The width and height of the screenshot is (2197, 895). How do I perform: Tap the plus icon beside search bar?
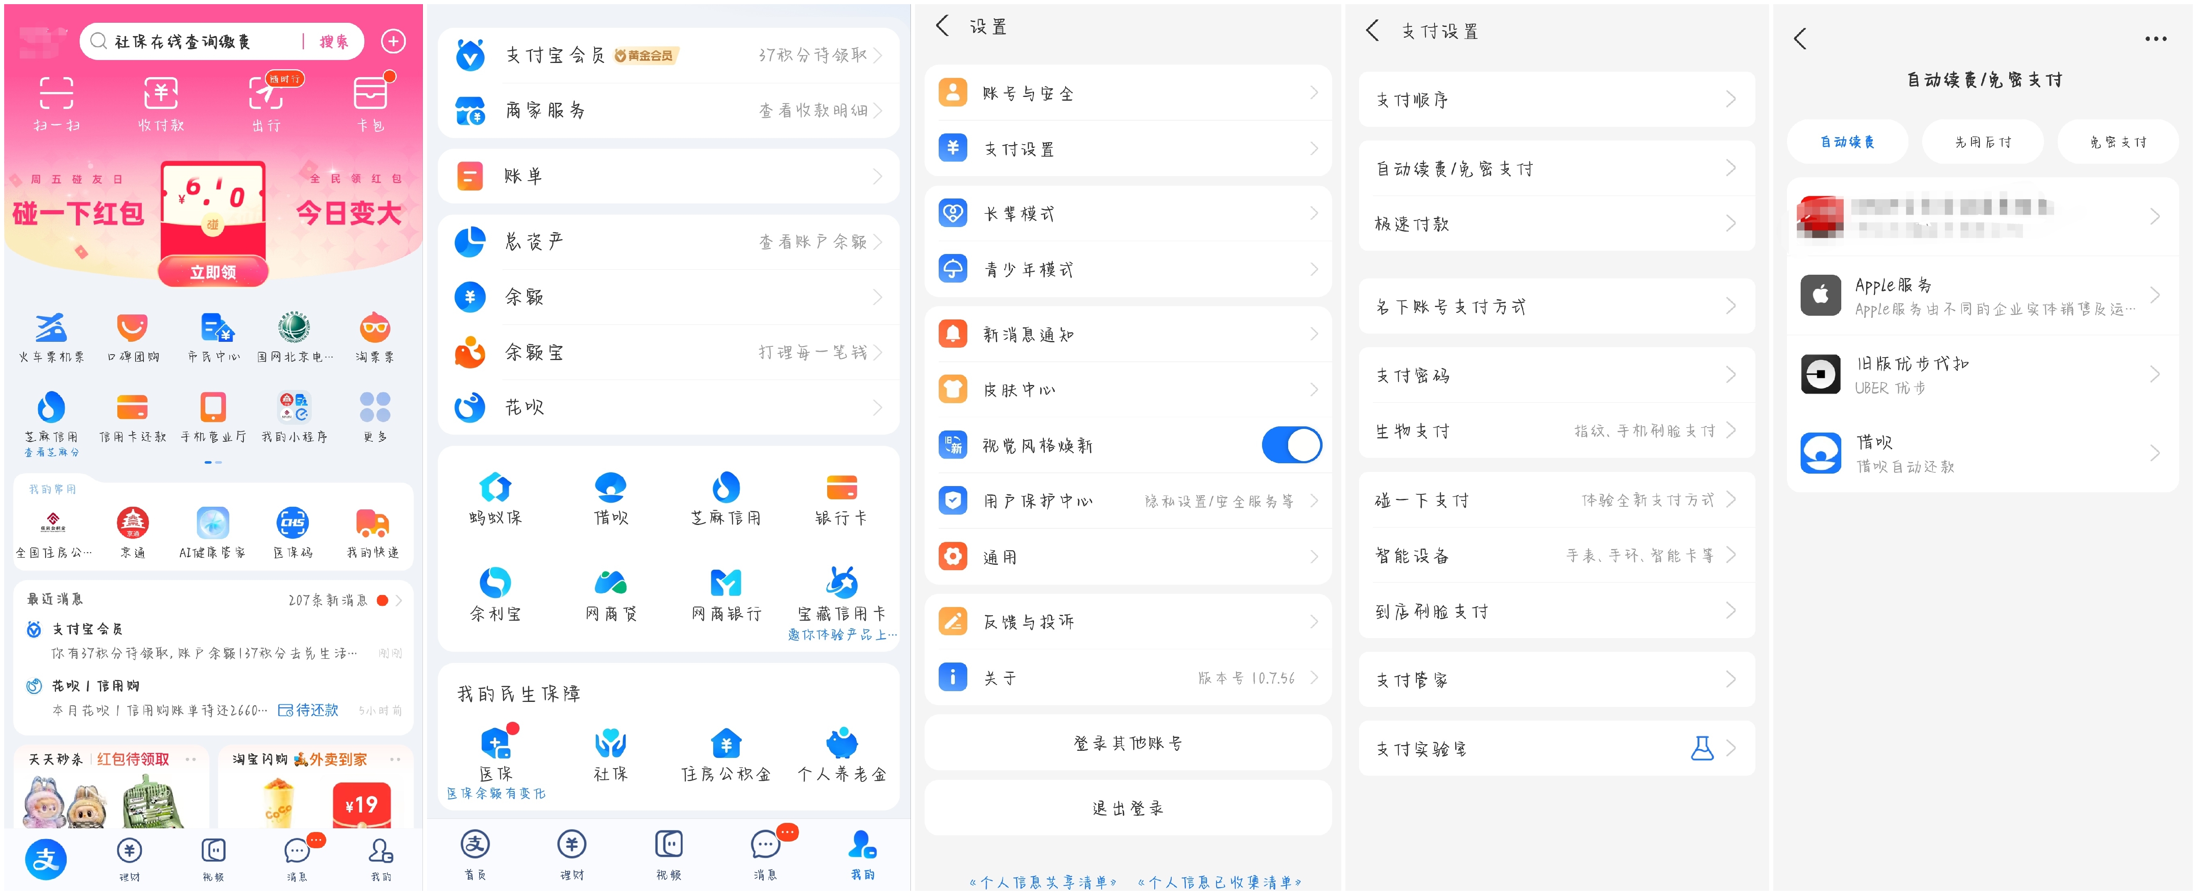point(393,41)
